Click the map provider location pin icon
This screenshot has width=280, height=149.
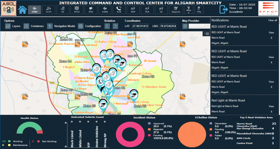coord(185,26)
